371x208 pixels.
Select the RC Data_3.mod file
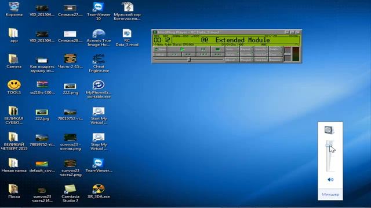coord(127,37)
